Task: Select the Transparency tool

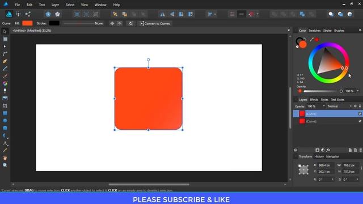Action: pos(5,91)
